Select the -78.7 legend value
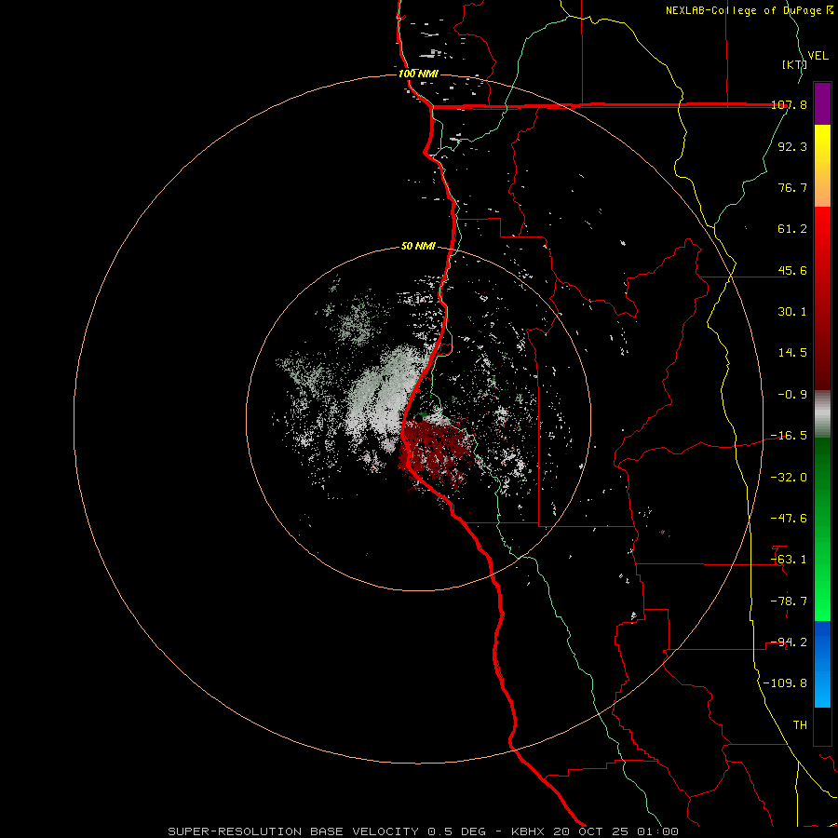 pyautogui.click(x=789, y=601)
